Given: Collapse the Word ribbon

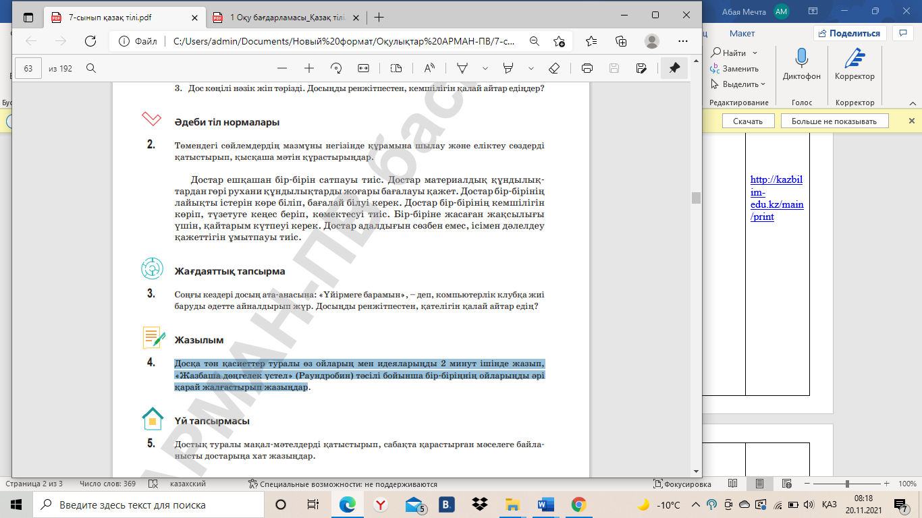Looking at the screenshot, I should pos(914,102).
